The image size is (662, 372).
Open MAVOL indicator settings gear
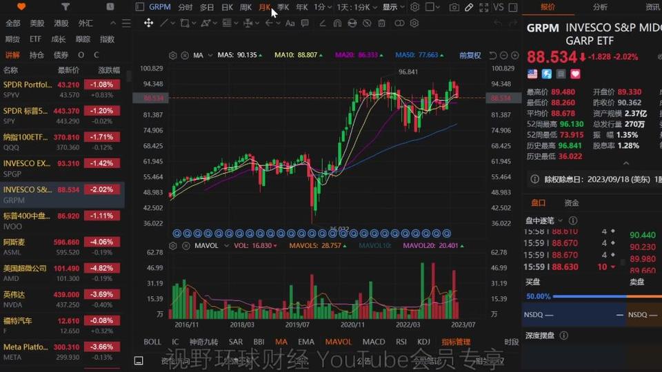[x=172, y=245]
